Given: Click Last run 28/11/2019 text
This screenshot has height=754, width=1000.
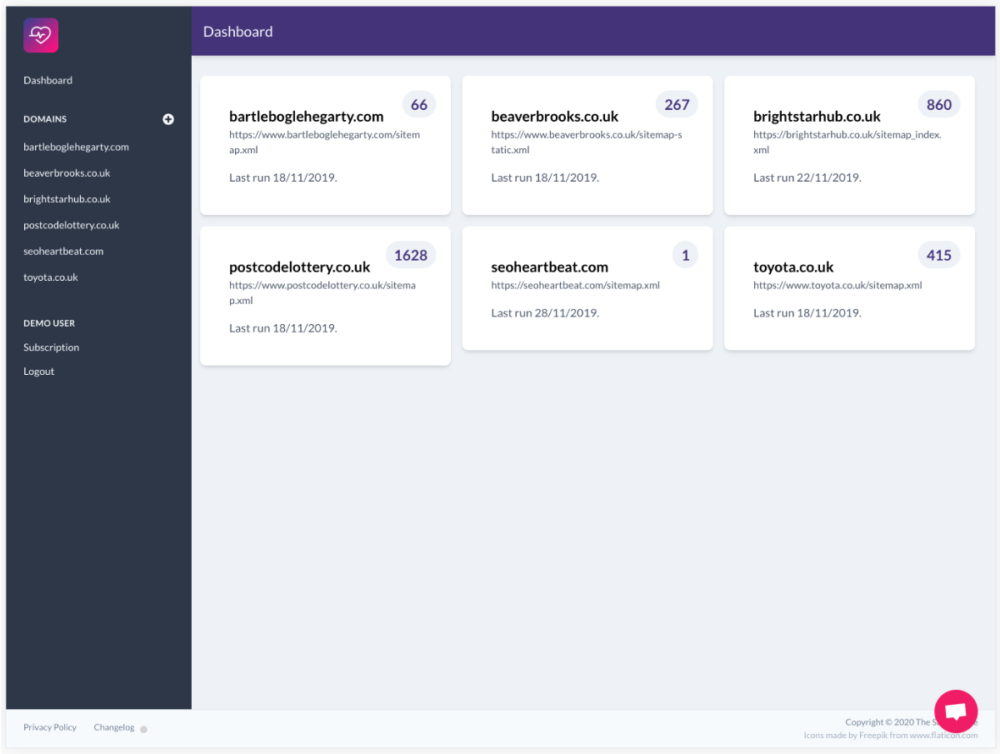Looking at the screenshot, I should [545, 313].
